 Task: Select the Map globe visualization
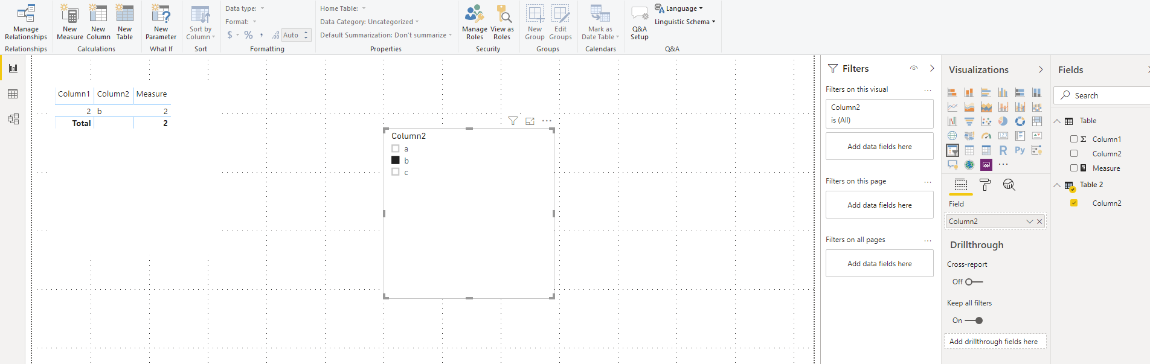pos(952,136)
